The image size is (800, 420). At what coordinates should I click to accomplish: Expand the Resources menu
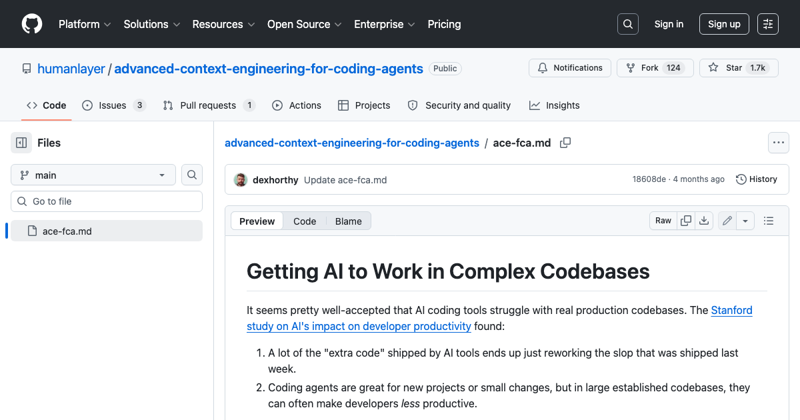pos(223,24)
